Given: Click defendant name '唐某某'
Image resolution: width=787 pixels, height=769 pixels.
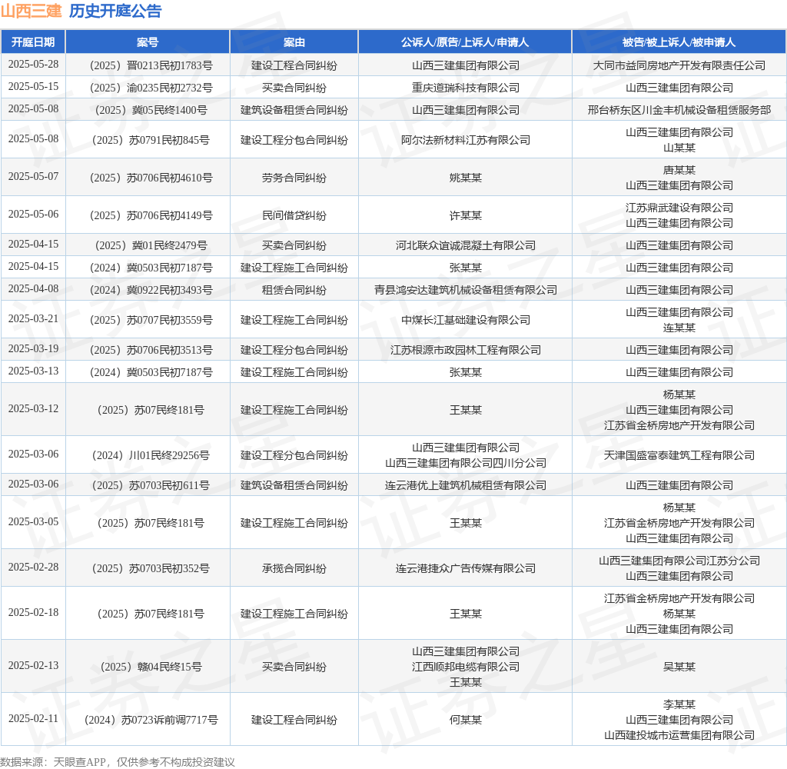Looking at the screenshot, I should 679,170.
